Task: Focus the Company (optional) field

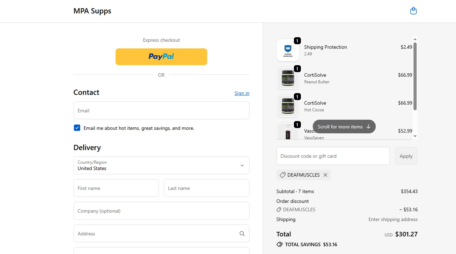Action: point(161,211)
